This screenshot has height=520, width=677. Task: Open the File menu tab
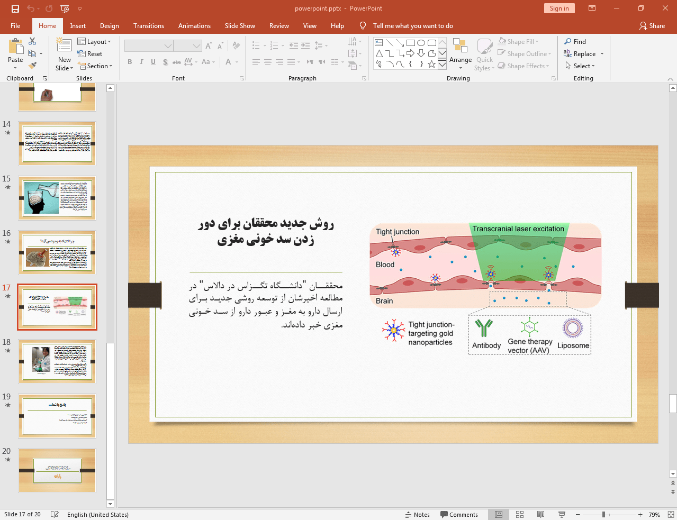click(x=15, y=26)
